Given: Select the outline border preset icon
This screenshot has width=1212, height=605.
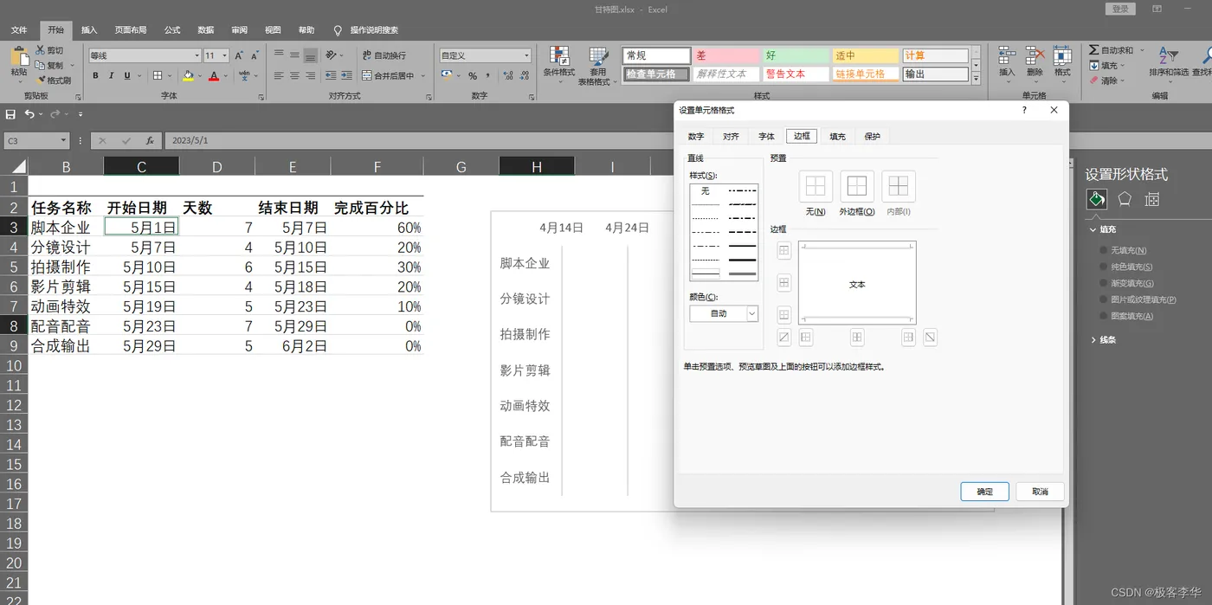Looking at the screenshot, I should coord(856,186).
